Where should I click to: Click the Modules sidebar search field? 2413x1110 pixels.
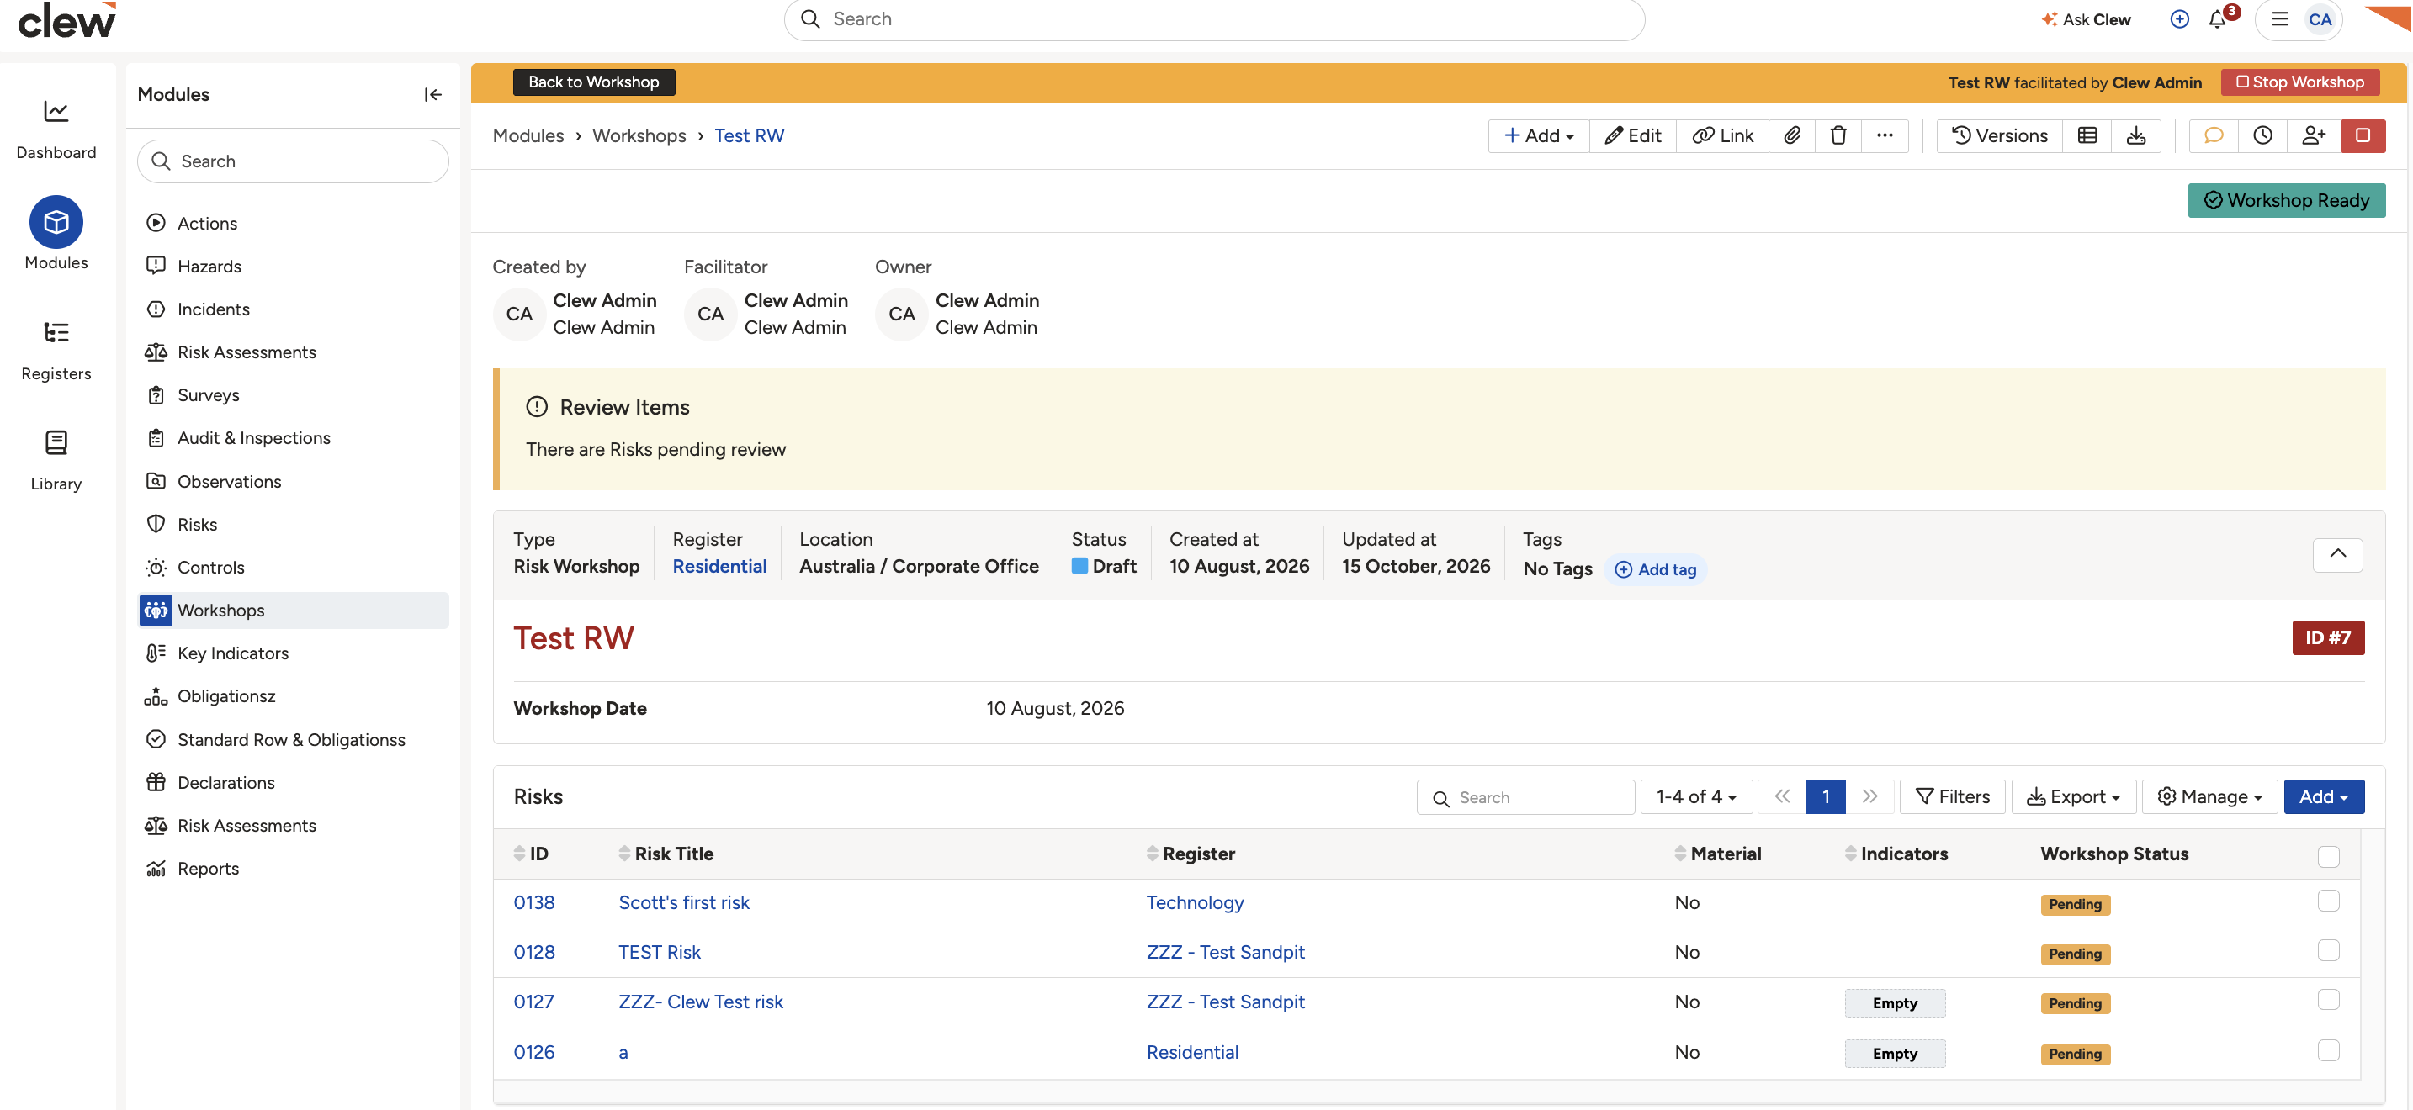(x=292, y=161)
